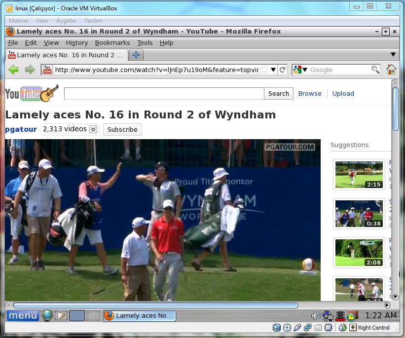Open the VirtualBox View menu
405x338 pixels.
pyautogui.click(x=42, y=21)
